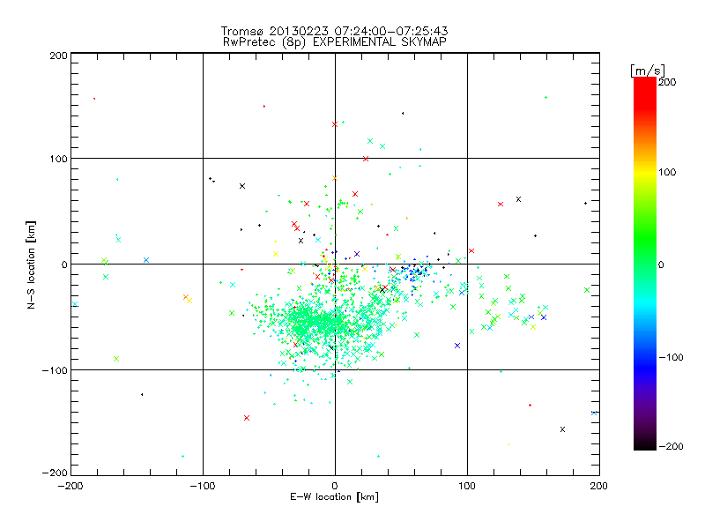Click the light blue X marker left of center

pyautogui.click(x=146, y=260)
